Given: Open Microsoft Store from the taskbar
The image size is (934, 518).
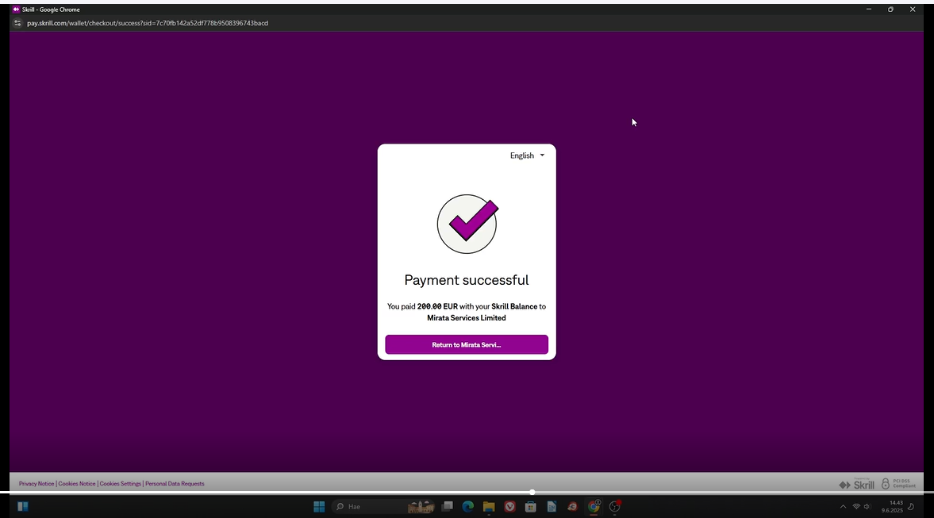Looking at the screenshot, I should [x=531, y=507].
